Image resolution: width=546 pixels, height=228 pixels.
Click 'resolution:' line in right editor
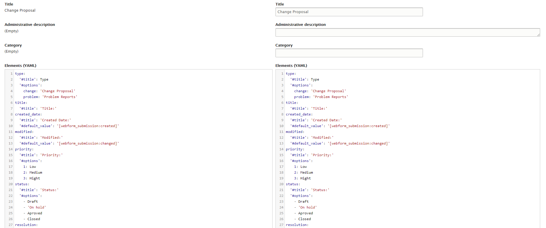(x=297, y=225)
